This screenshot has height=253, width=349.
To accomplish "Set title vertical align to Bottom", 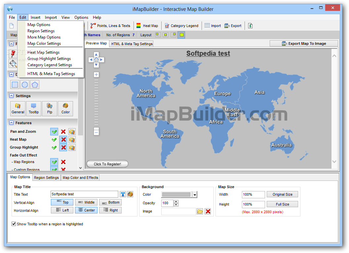I will (110, 202).
